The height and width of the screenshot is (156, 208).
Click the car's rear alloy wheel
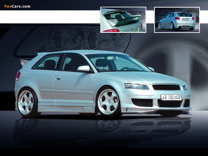26,102
